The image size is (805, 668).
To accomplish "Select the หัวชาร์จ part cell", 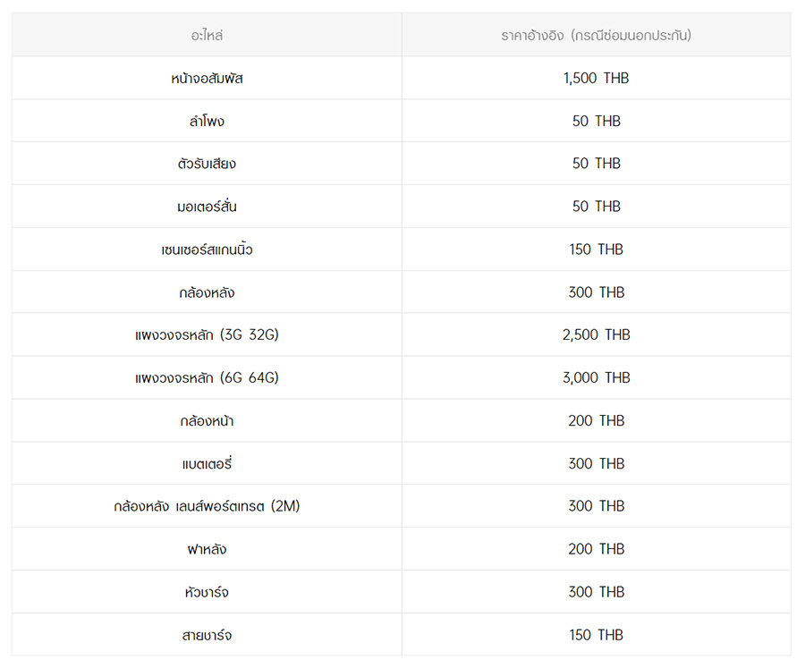I will (207, 592).
